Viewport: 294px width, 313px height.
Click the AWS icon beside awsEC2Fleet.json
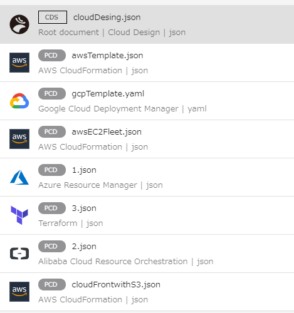[x=19, y=139]
